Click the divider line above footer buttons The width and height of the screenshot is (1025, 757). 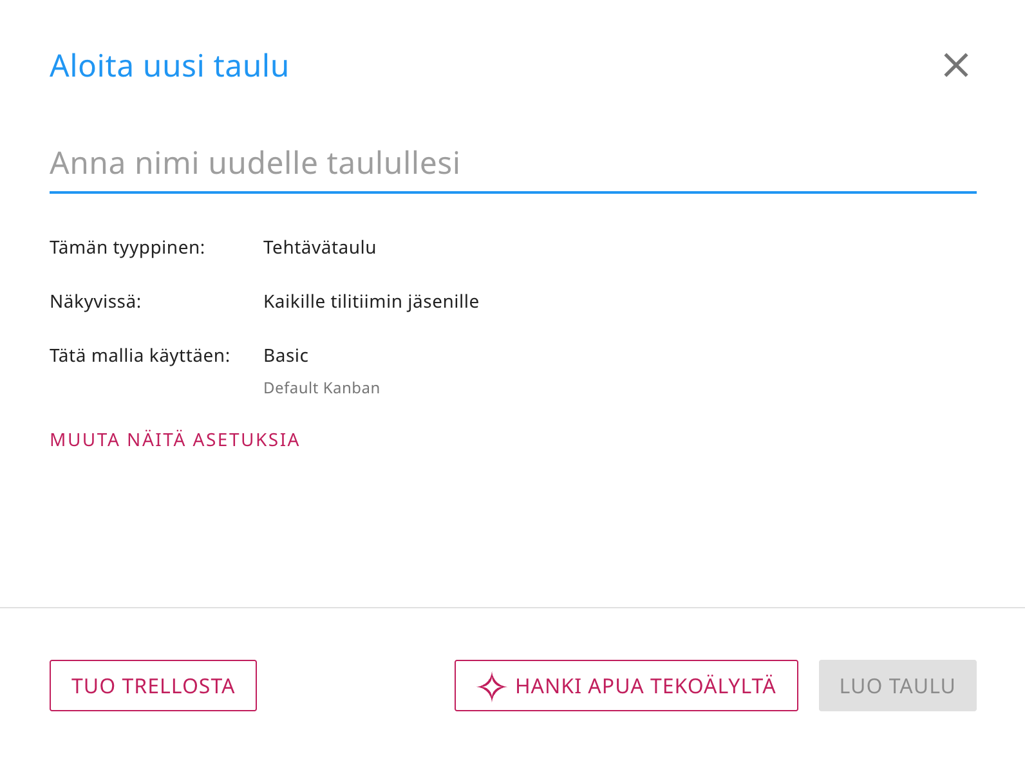[x=512, y=608]
